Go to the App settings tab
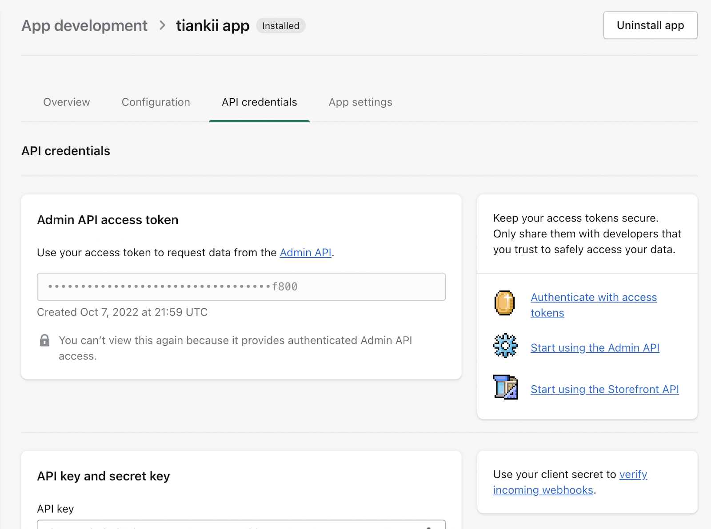 [360, 102]
